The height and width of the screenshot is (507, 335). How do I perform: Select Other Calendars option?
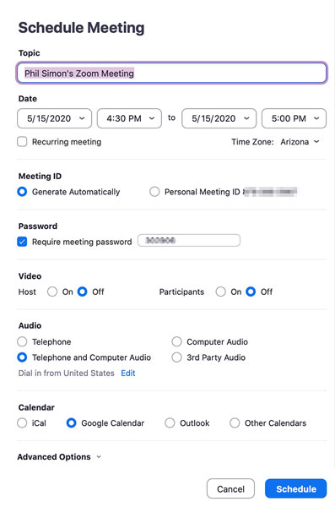click(235, 423)
